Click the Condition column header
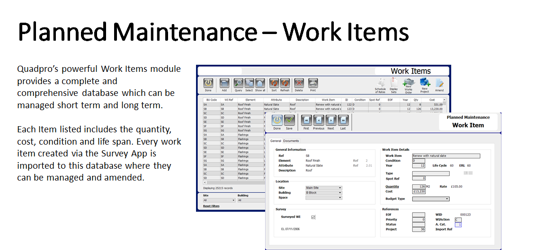 (x=360, y=100)
